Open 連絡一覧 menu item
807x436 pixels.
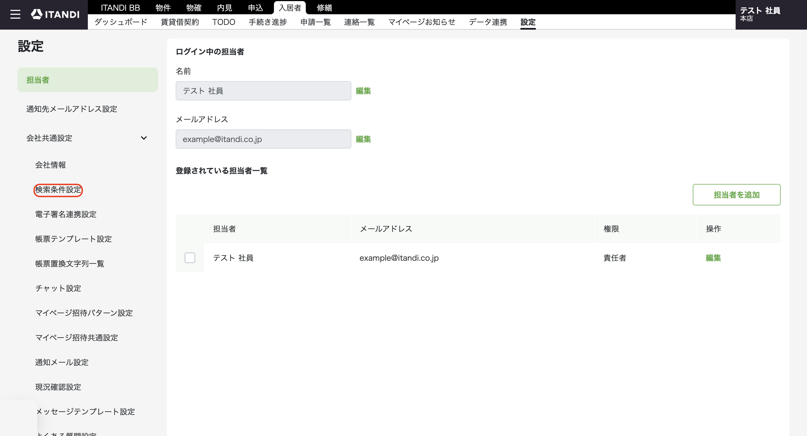tap(359, 22)
